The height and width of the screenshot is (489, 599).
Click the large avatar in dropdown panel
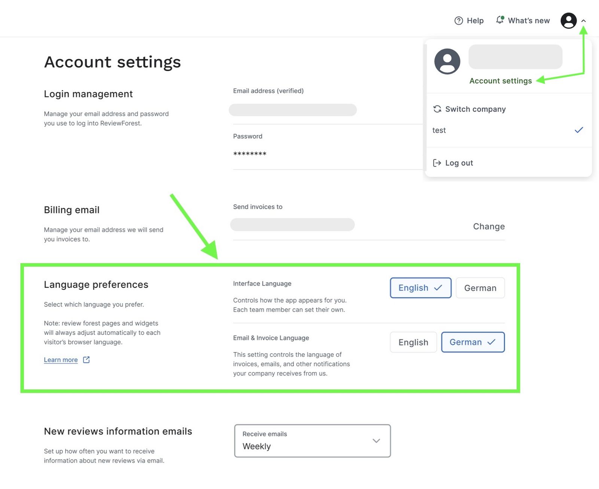pyautogui.click(x=447, y=61)
